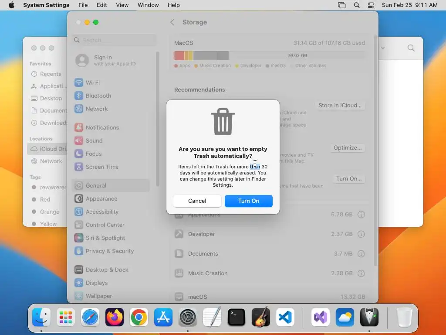
Task: Open the Apple menu
Action: [11, 5]
